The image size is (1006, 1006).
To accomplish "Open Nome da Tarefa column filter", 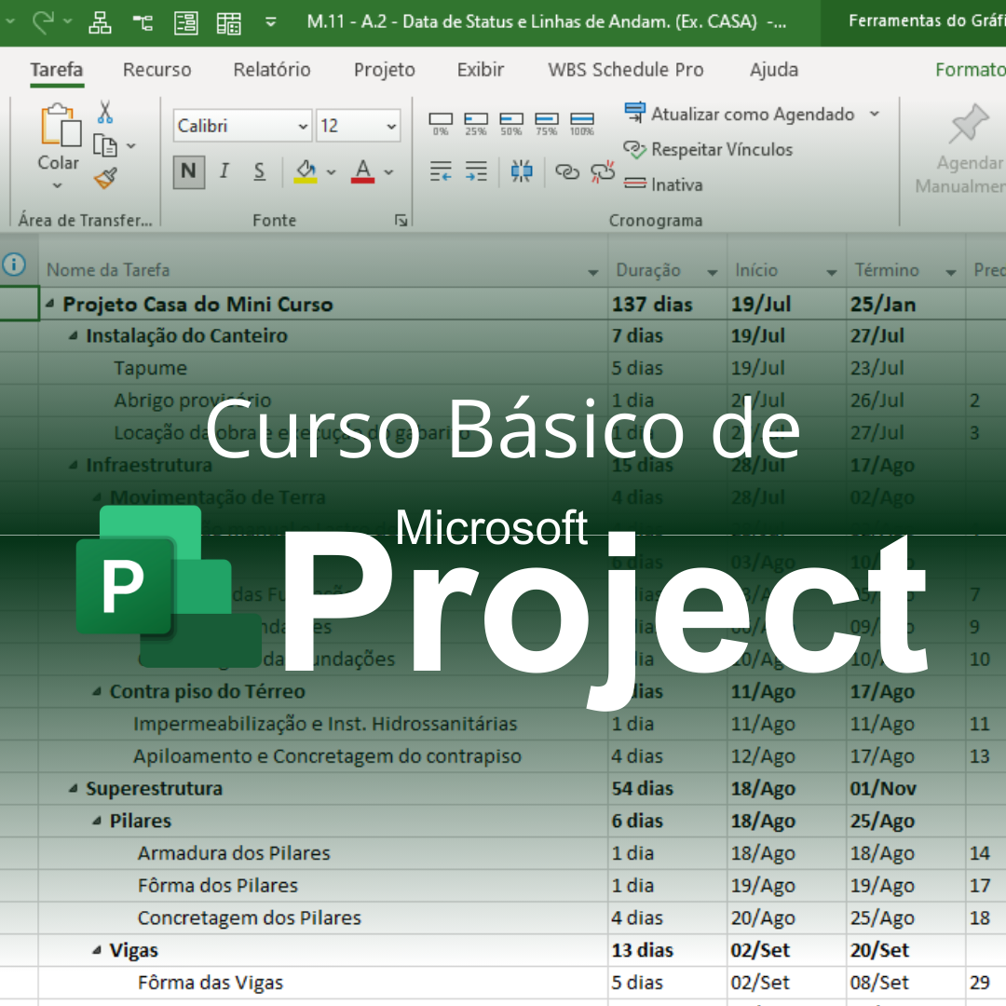I will click(592, 273).
